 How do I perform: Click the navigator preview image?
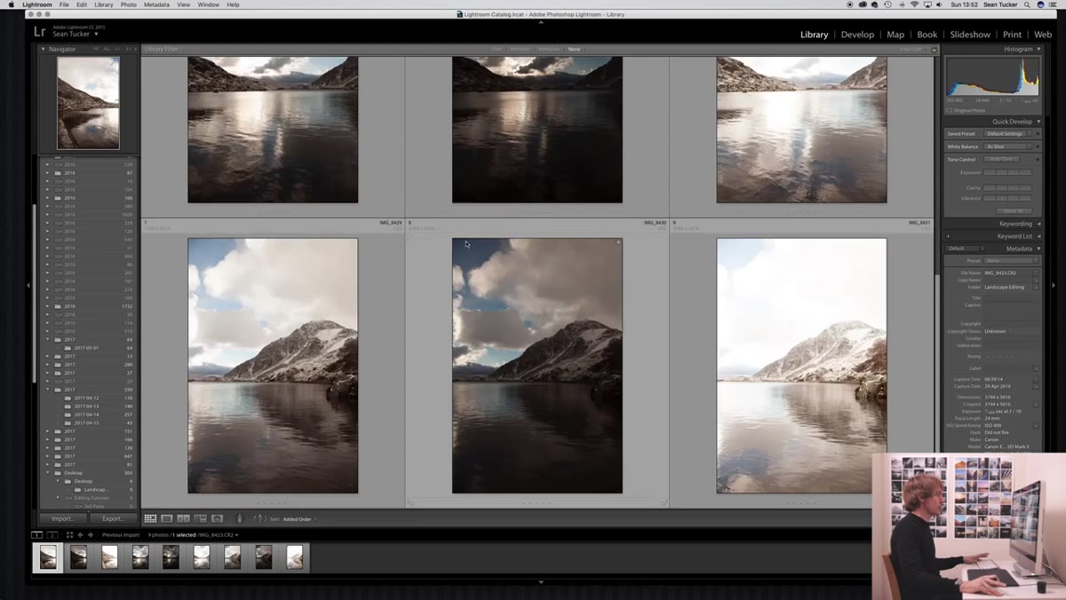point(88,103)
